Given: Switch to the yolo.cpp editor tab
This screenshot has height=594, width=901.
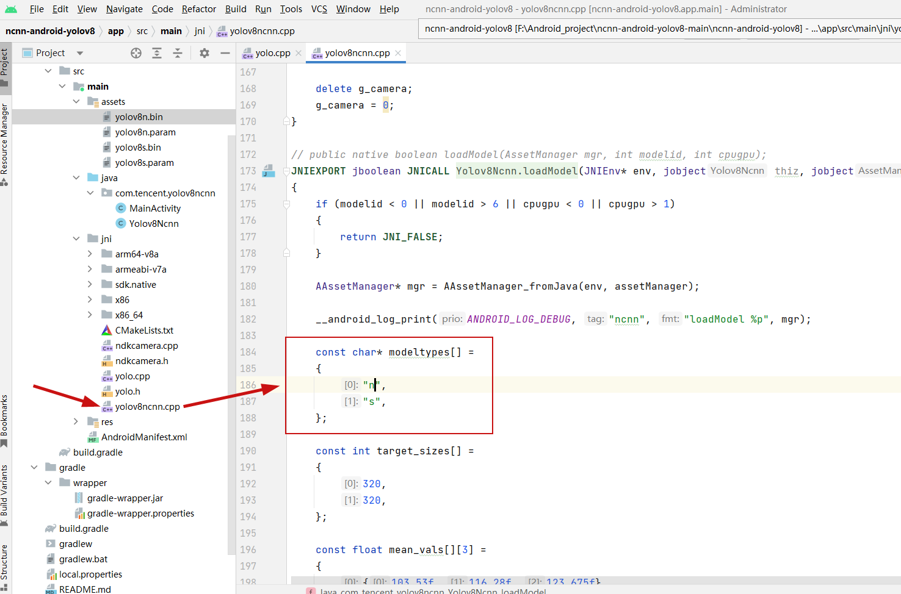Looking at the screenshot, I should point(272,53).
